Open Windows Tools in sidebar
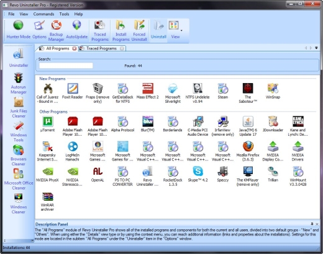323x254 pixels. coord(19,131)
